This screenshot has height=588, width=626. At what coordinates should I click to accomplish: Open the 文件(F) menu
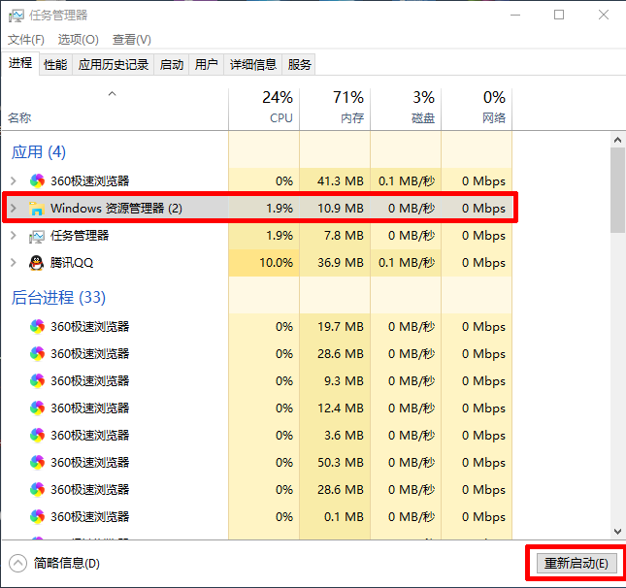[x=26, y=40]
